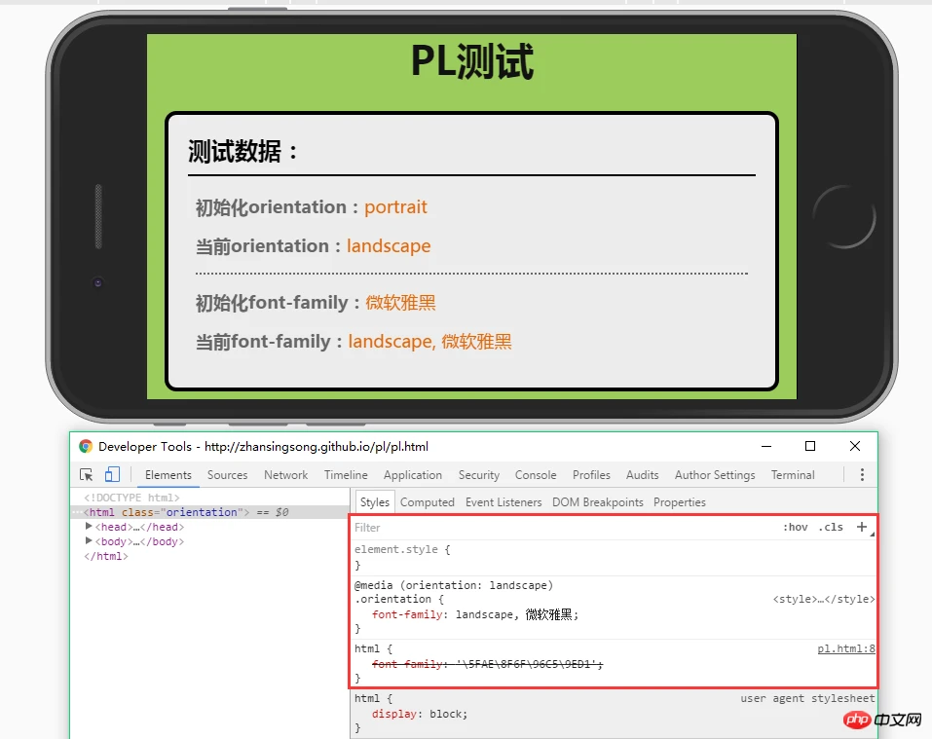Toggle the device toolbar icon
The image size is (932, 739).
coord(112,475)
